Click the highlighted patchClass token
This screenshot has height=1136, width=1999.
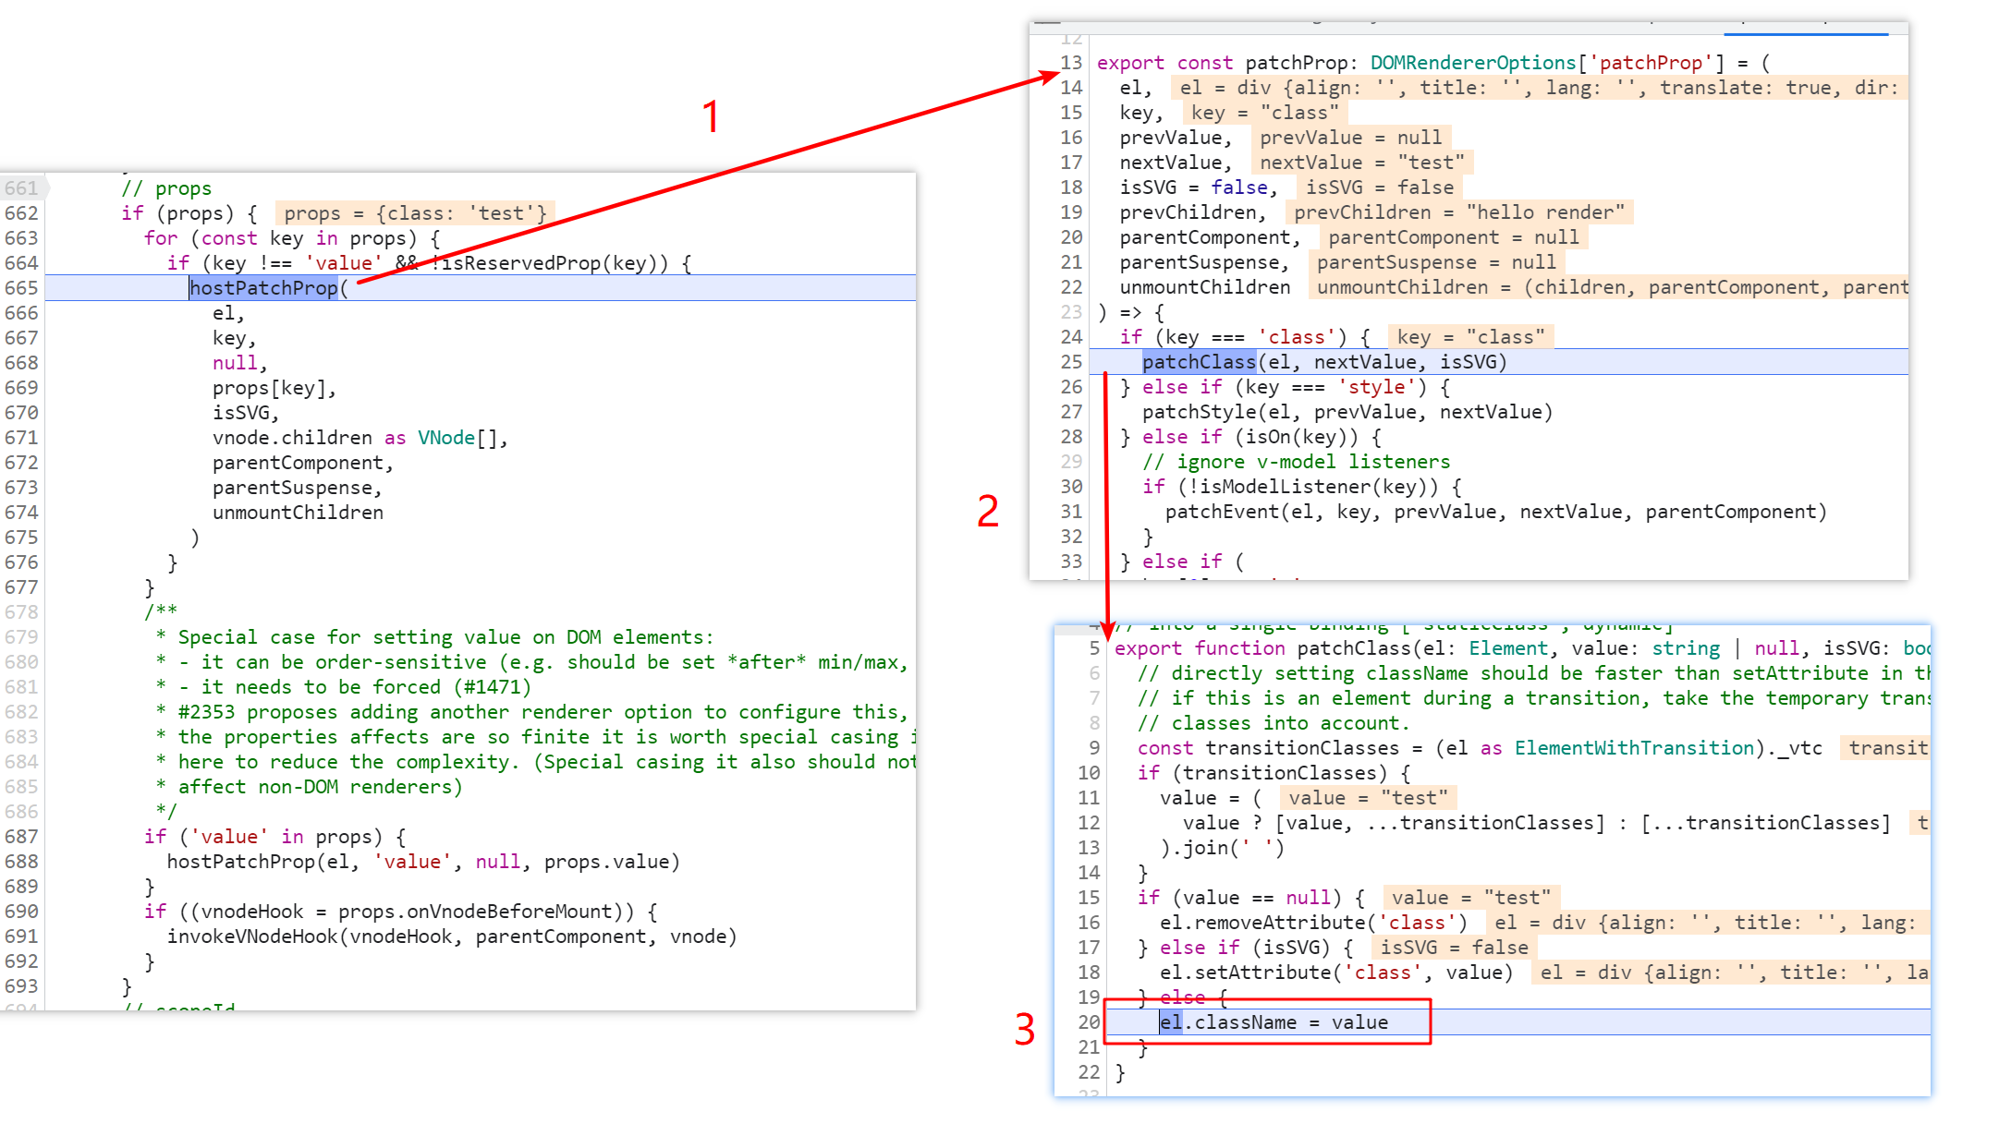(1199, 362)
